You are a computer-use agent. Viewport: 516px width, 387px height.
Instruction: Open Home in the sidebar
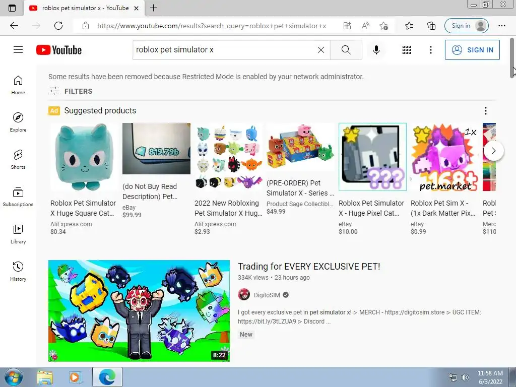[x=18, y=85]
